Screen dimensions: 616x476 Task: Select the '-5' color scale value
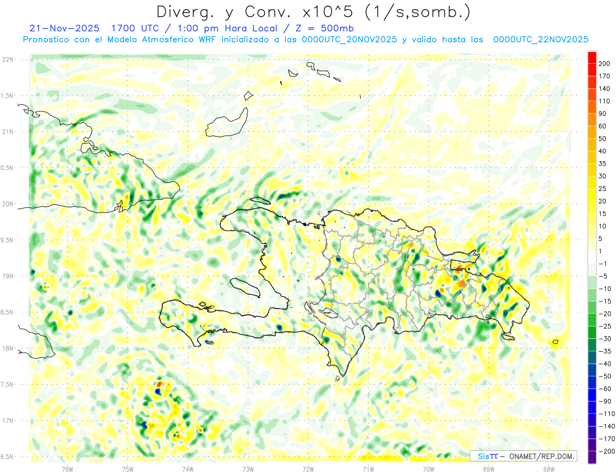pos(603,276)
